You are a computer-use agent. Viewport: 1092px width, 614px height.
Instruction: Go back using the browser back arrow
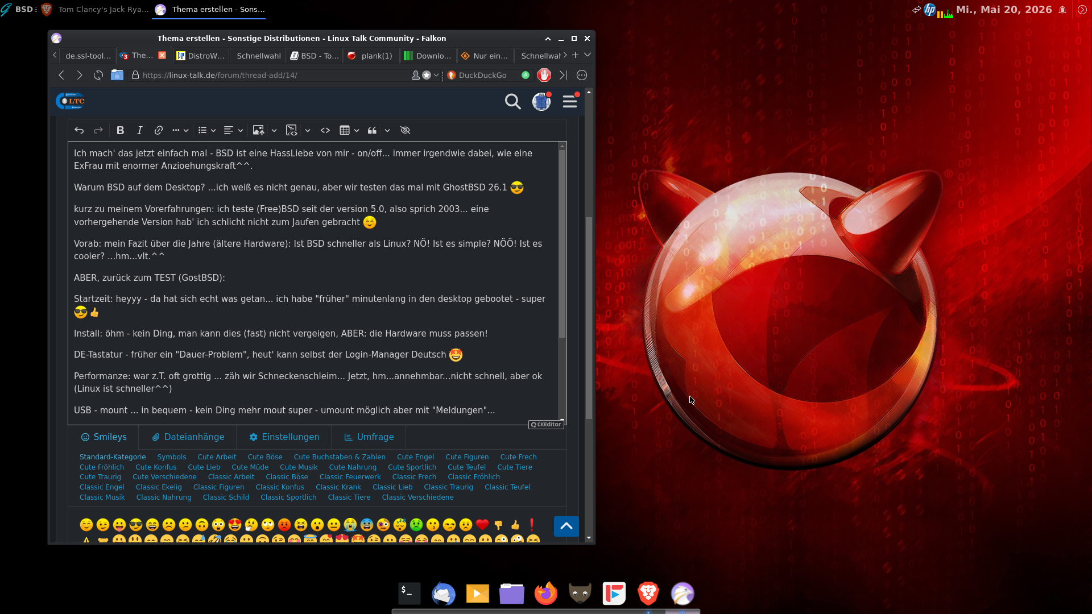tap(61, 75)
